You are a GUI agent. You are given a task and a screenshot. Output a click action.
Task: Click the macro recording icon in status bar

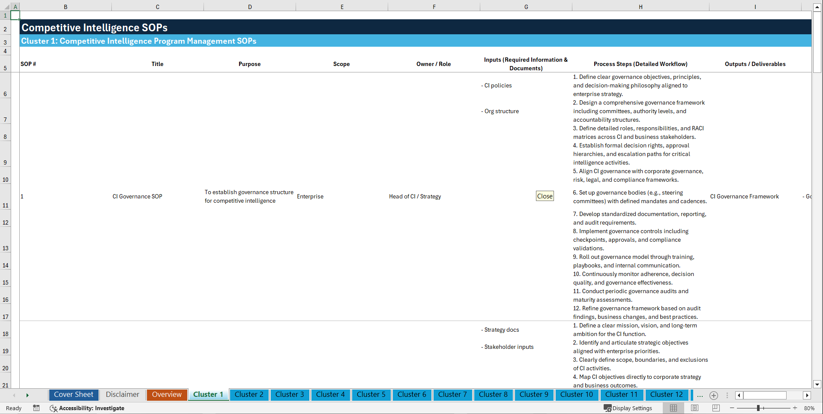click(x=36, y=408)
